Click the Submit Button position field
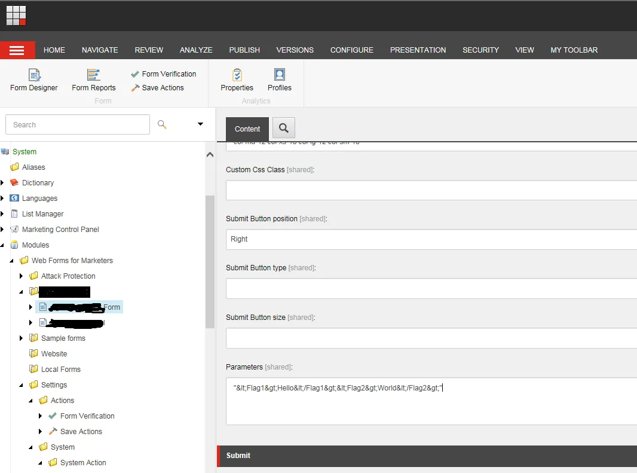 pos(431,239)
